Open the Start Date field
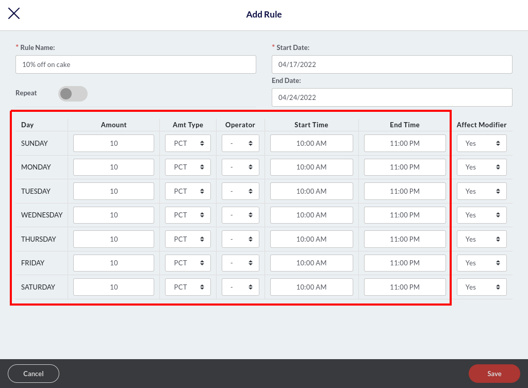Image resolution: width=528 pixels, height=388 pixels. (x=391, y=64)
